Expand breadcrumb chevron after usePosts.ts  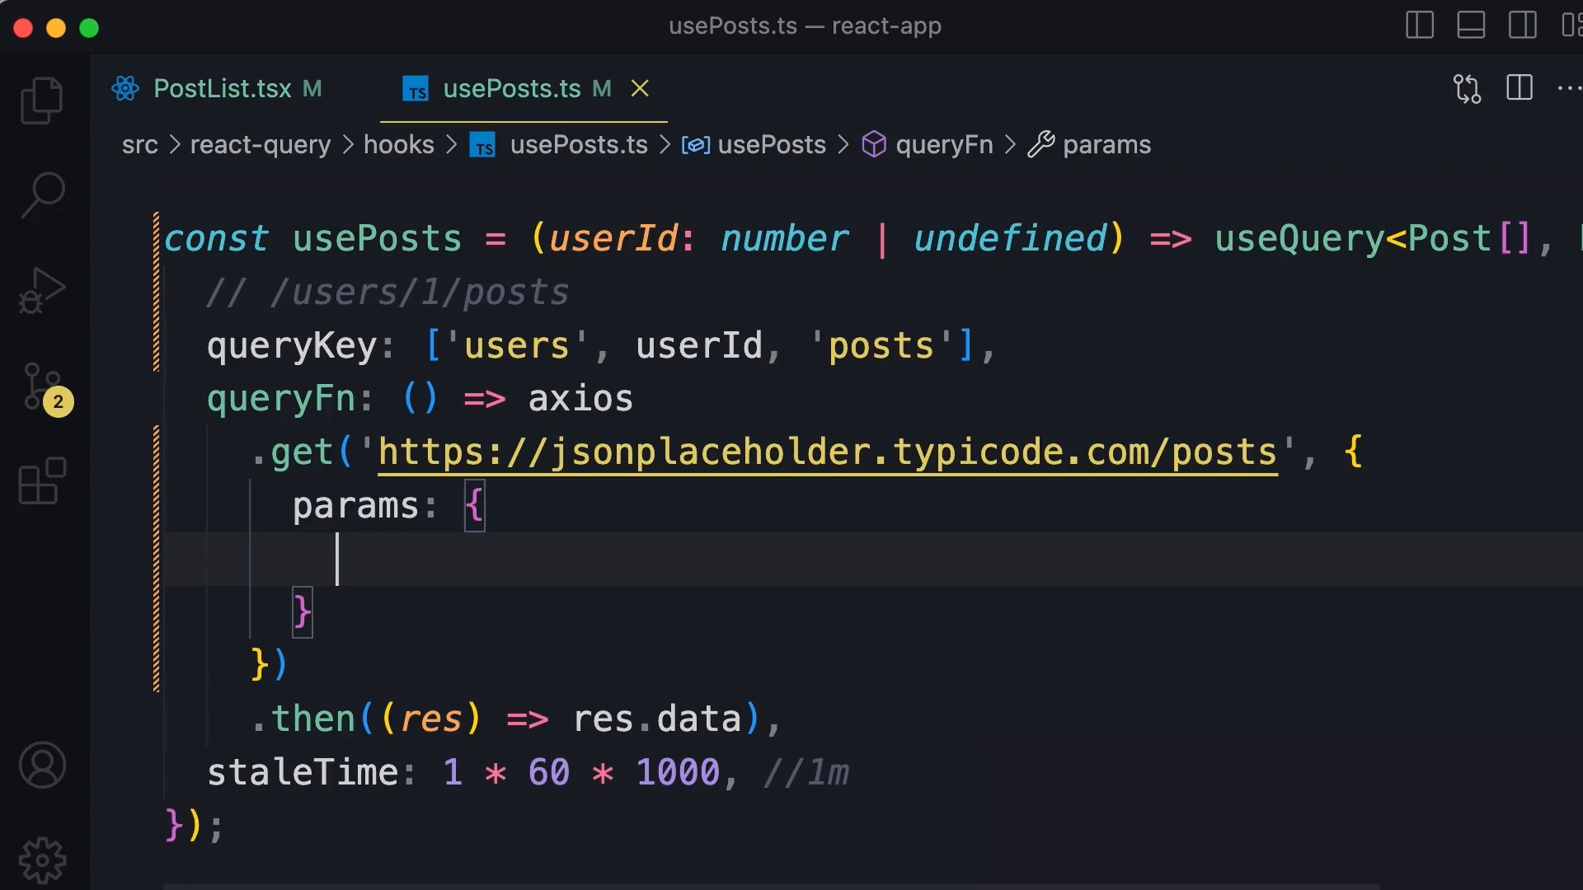tap(665, 145)
